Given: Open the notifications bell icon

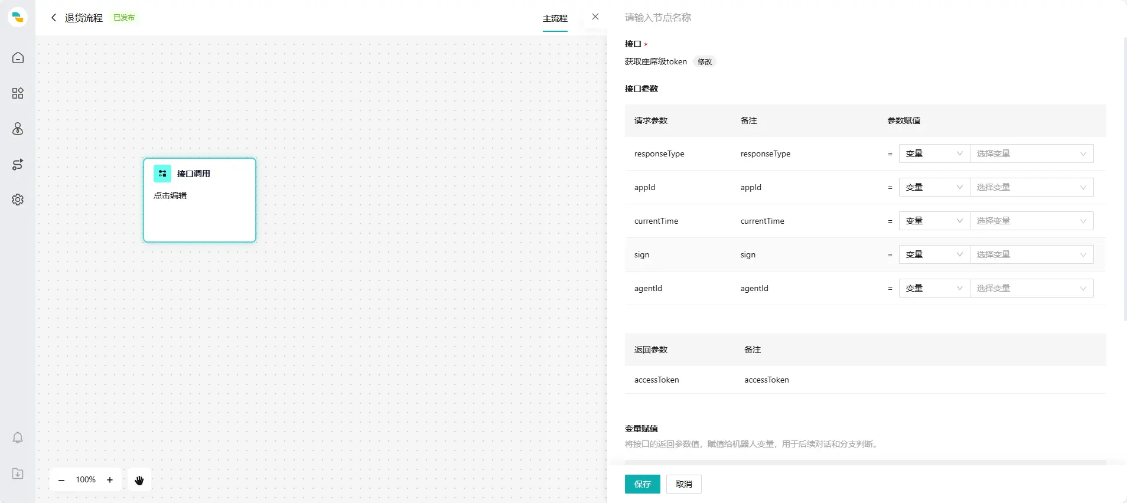Looking at the screenshot, I should point(18,437).
